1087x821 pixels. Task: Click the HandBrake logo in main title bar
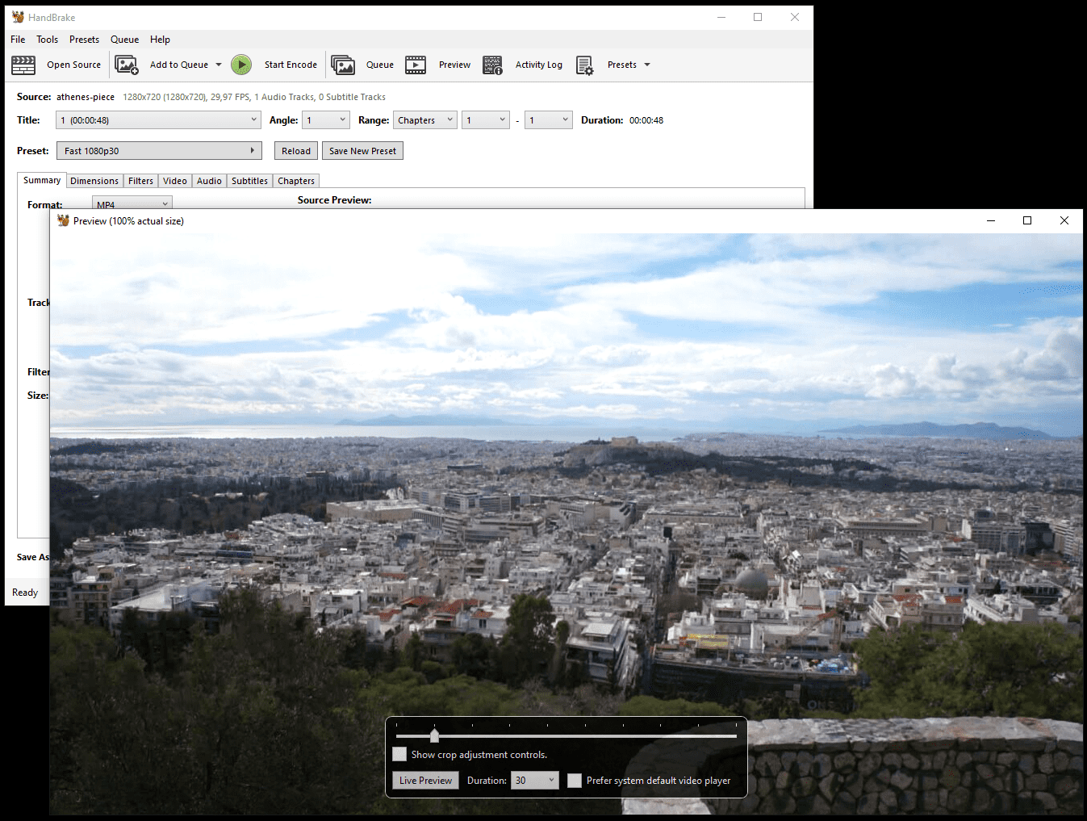point(18,17)
